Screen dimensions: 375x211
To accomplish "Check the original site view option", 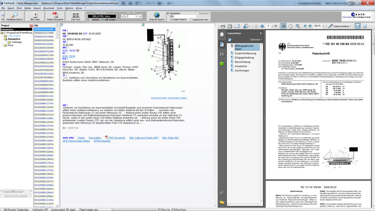I will (190, 19).
